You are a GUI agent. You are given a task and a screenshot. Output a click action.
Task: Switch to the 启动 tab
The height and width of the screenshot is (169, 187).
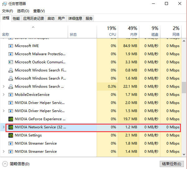(x=51, y=18)
